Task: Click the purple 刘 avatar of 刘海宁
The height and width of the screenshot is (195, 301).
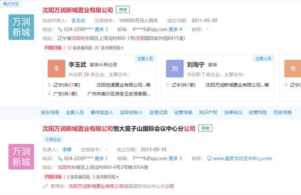Action: pyautogui.click(x=174, y=69)
